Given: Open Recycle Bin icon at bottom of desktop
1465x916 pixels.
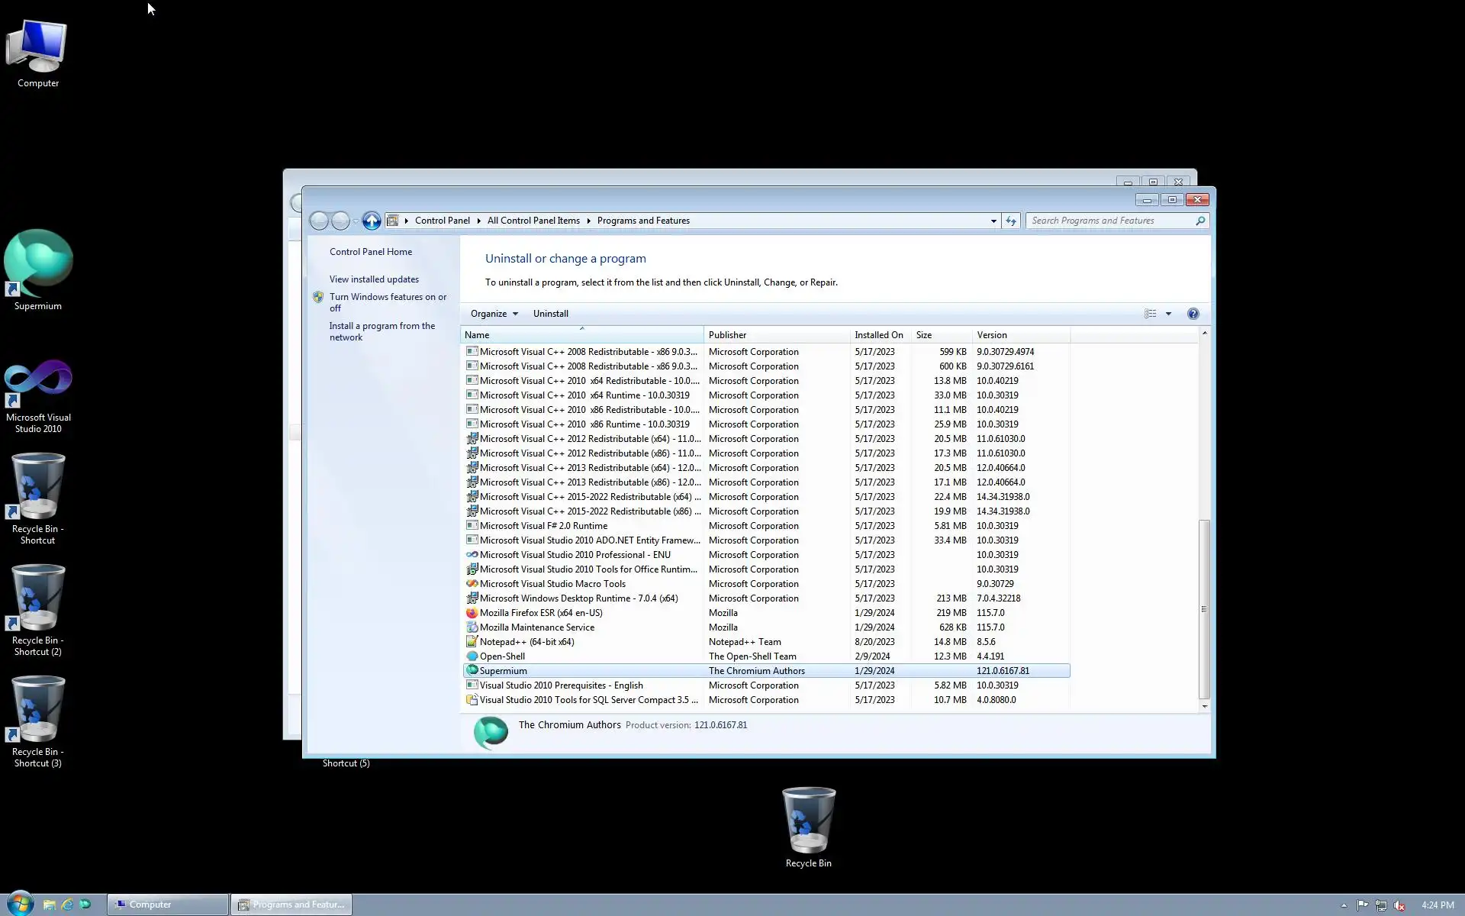Looking at the screenshot, I should 808,821.
